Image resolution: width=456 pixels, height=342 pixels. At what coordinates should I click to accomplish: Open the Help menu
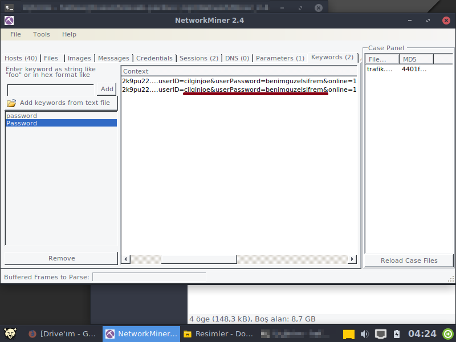[69, 34]
